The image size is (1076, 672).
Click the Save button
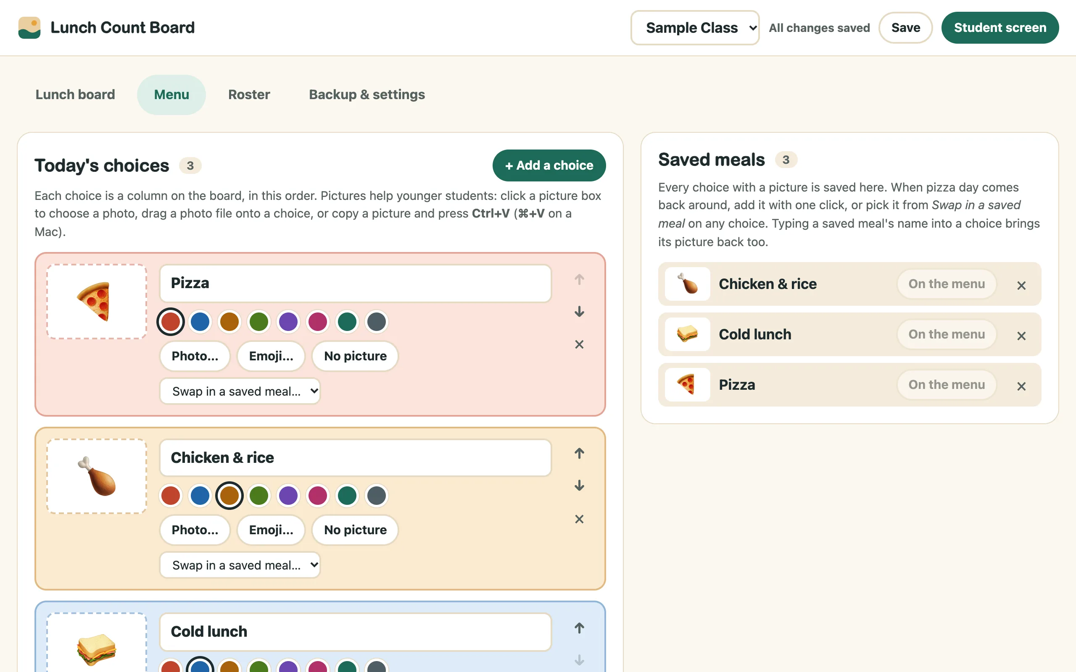coord(906,28)
